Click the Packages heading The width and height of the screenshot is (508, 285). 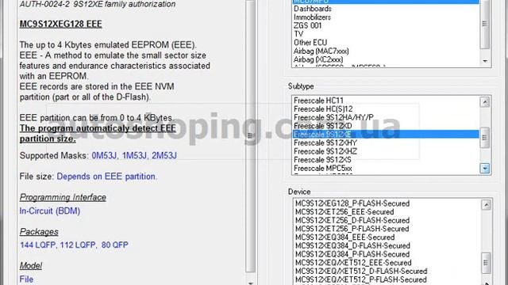(39, 232)
